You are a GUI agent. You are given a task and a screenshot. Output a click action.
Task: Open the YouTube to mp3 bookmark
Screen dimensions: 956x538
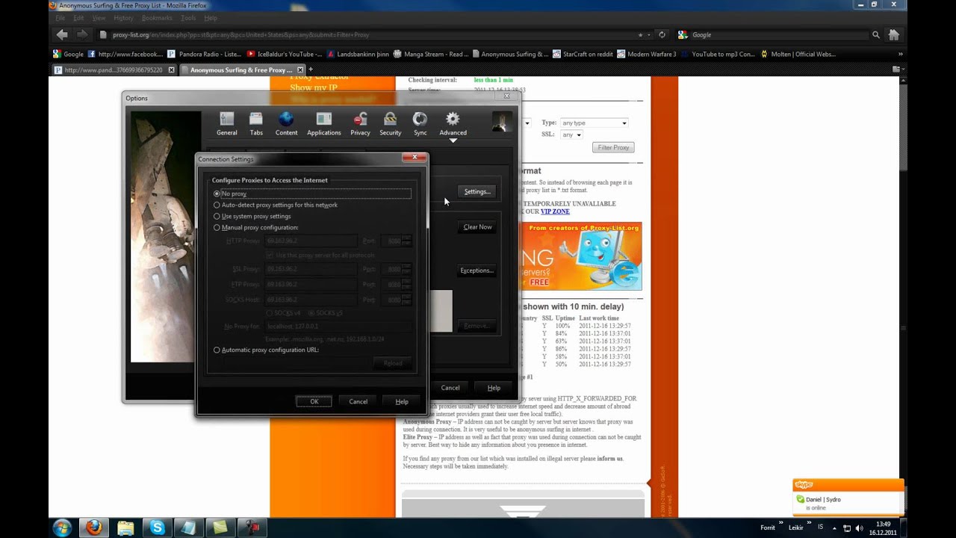(x=718, y=54)
